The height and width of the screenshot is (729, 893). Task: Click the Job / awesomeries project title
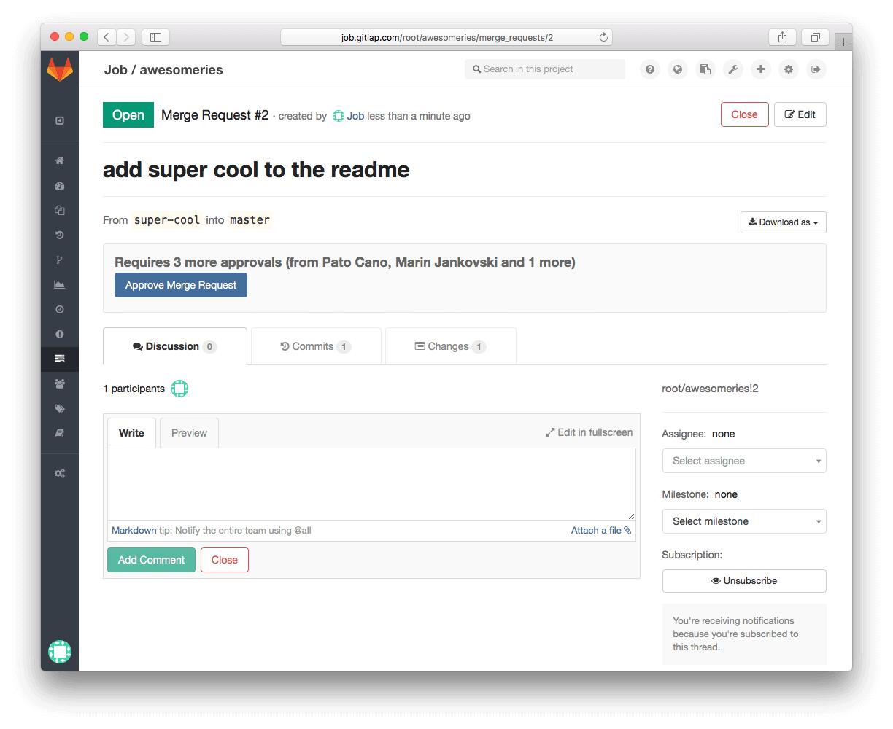(163, 70)
